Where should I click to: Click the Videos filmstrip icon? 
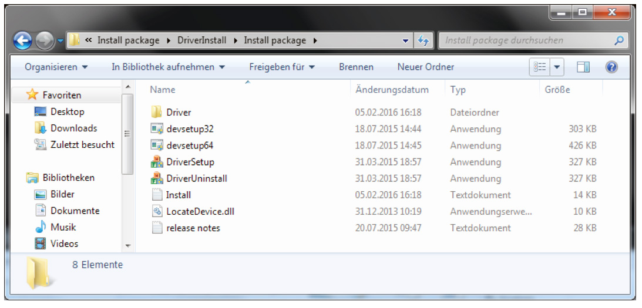[41, 244]
